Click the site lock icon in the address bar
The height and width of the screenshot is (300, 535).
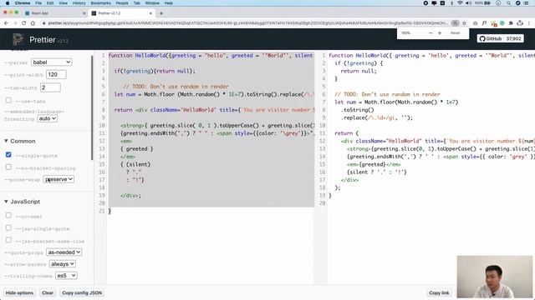tap(44, 23)
